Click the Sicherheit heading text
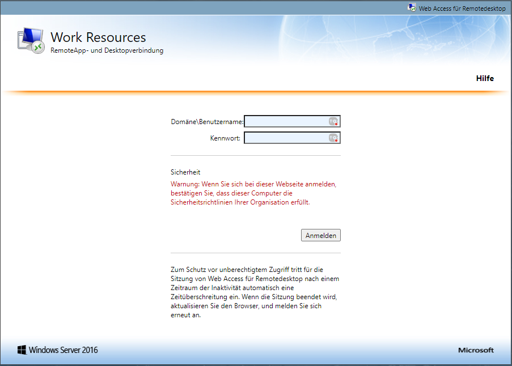The width and height of the screenshot is (512, 366). (x=185, y=172)
